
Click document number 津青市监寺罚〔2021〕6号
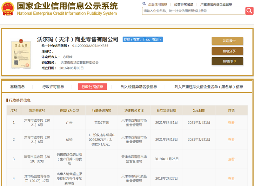(x=37, y=123)
